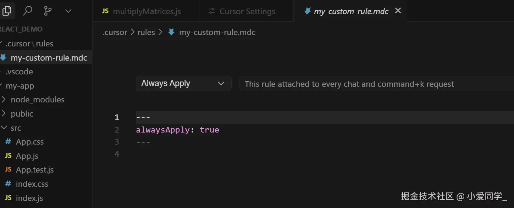Open App.css in the file tree

click(x=29, y=142)
